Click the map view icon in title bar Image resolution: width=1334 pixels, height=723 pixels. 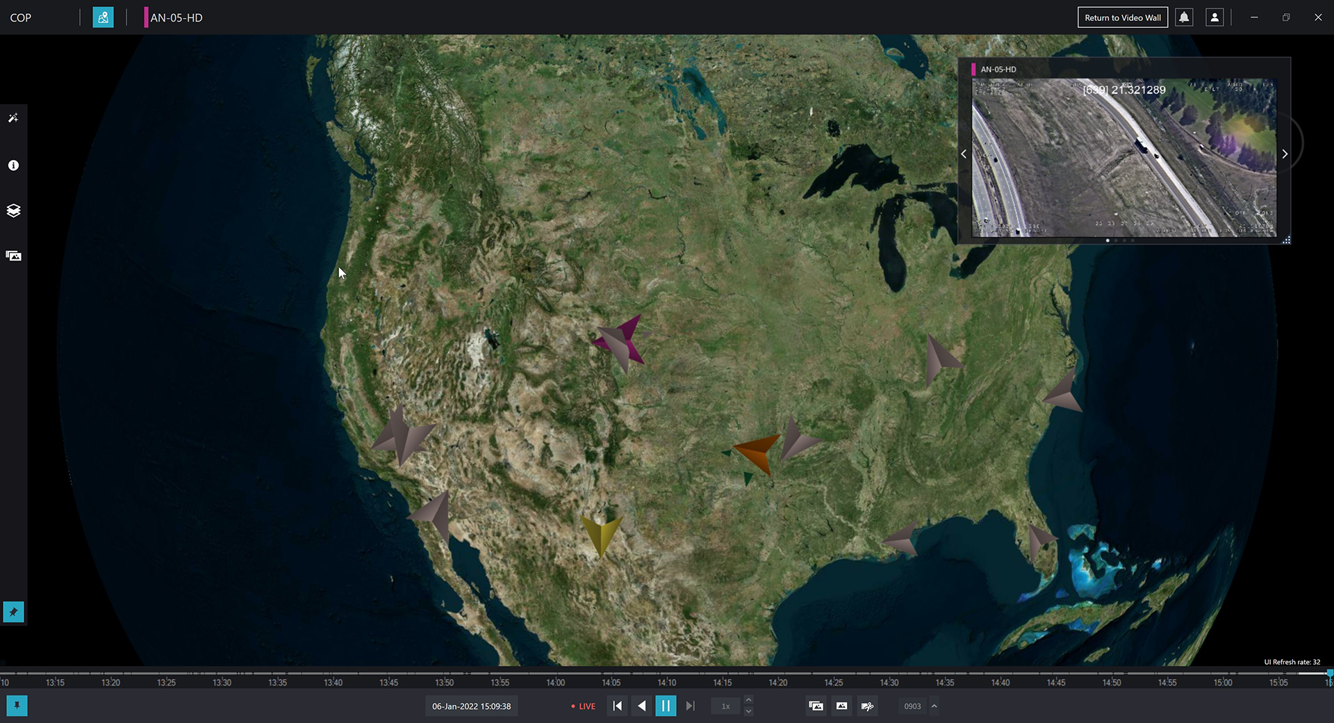(103, 17)
